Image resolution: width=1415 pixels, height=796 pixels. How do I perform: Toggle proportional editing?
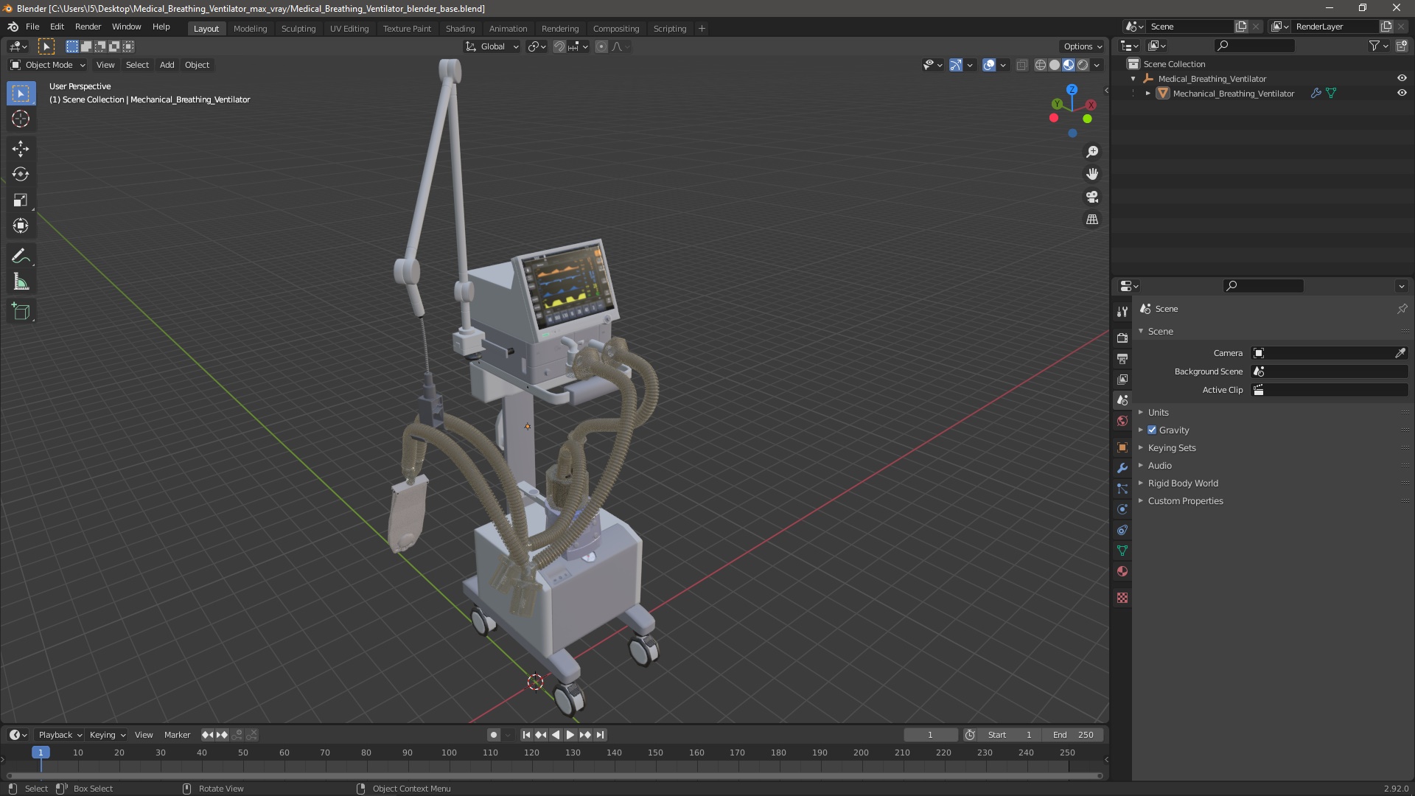pyautogui.click(x=601, y=46)
